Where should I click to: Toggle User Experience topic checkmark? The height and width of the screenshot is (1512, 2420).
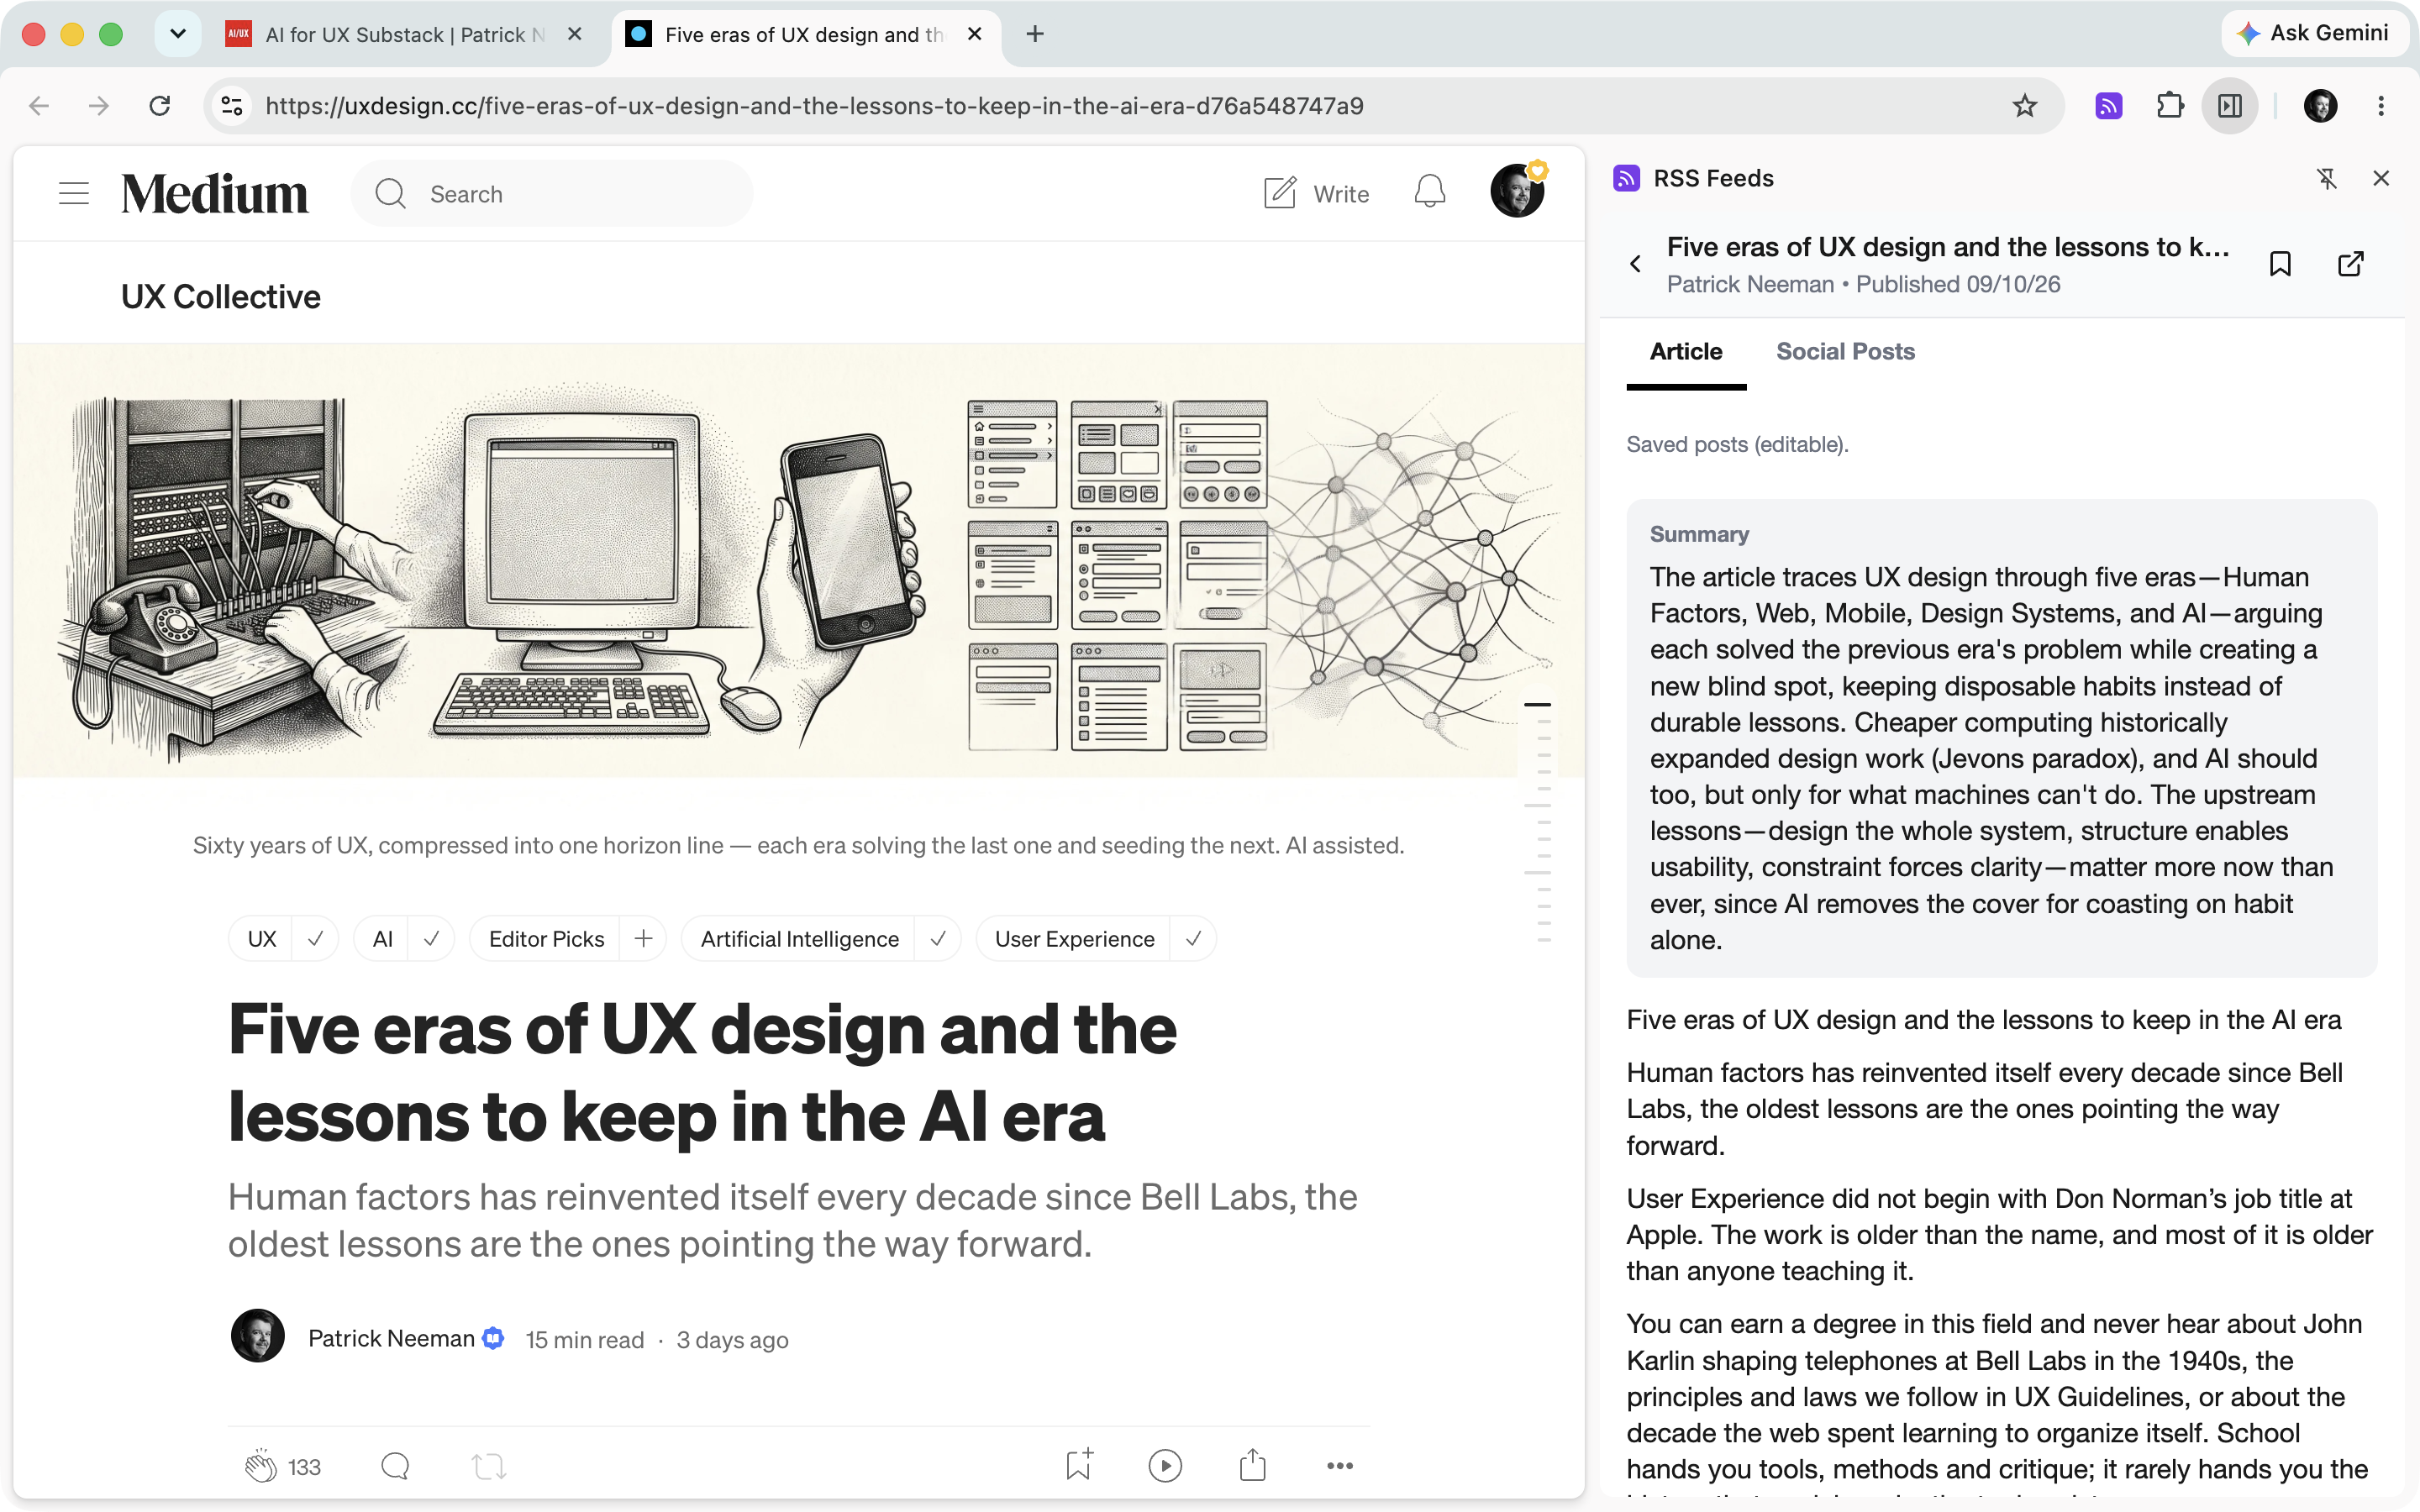click(x=1193, y=939)
